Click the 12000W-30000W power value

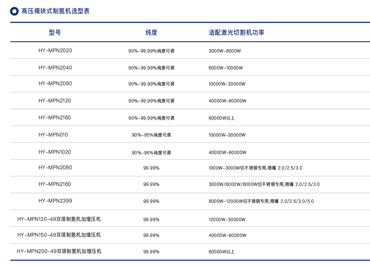227,220
